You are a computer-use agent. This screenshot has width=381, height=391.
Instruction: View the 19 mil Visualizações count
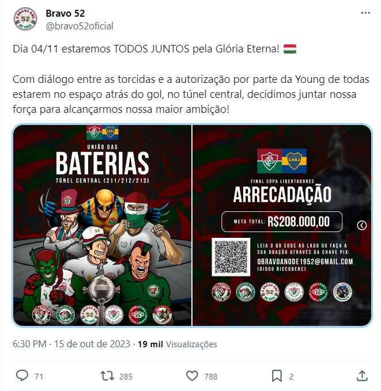178,344
